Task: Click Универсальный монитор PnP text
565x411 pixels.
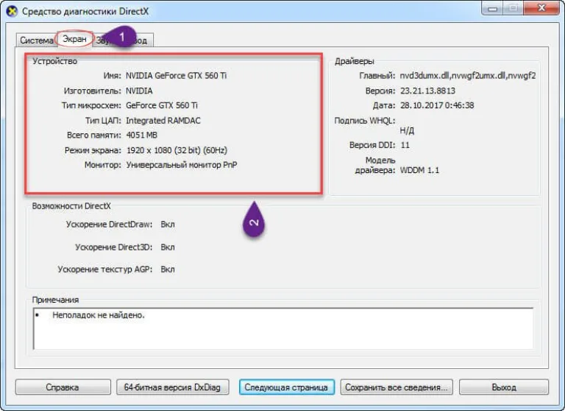Action: click(x=182, y=165)
